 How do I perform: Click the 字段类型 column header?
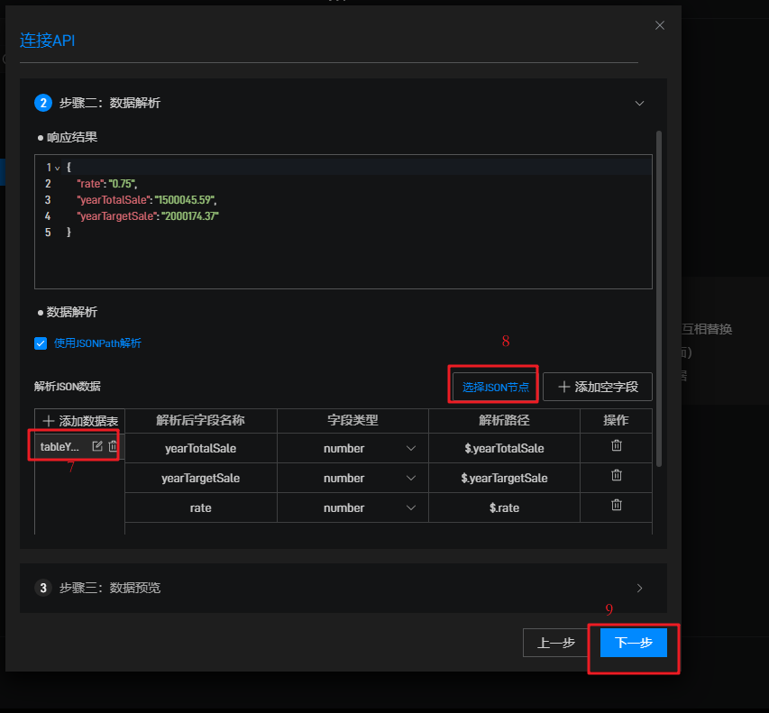(x=352, y=420)
